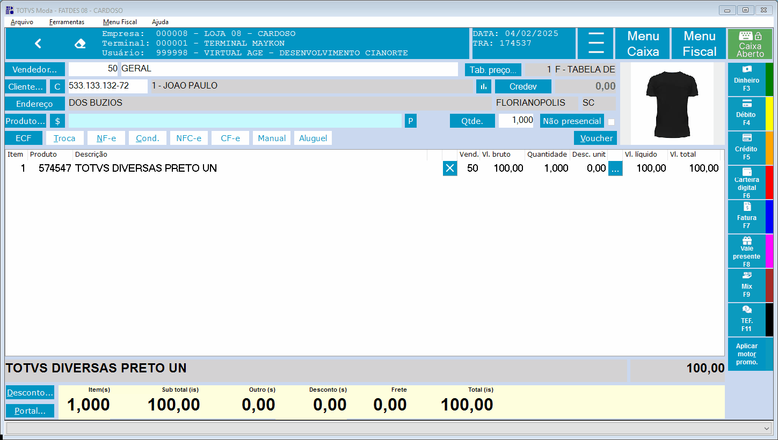Image resolution: width=778 pixels, height=440 pixels.
Task: Expand the bottom status bar dropdown
Action: pos(767,428)
